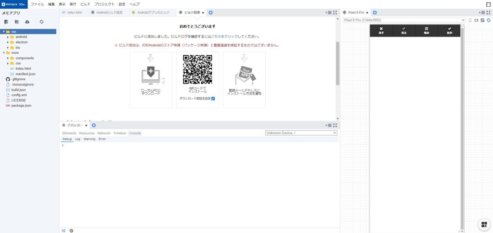Open the Pixel 8 Pro device dropdown
Image resolution: width=493 pixels, height=233 pixels.
tap(404, 20)
